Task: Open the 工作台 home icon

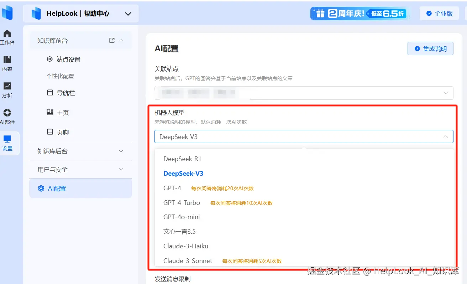Action: [x=7, y=33]
